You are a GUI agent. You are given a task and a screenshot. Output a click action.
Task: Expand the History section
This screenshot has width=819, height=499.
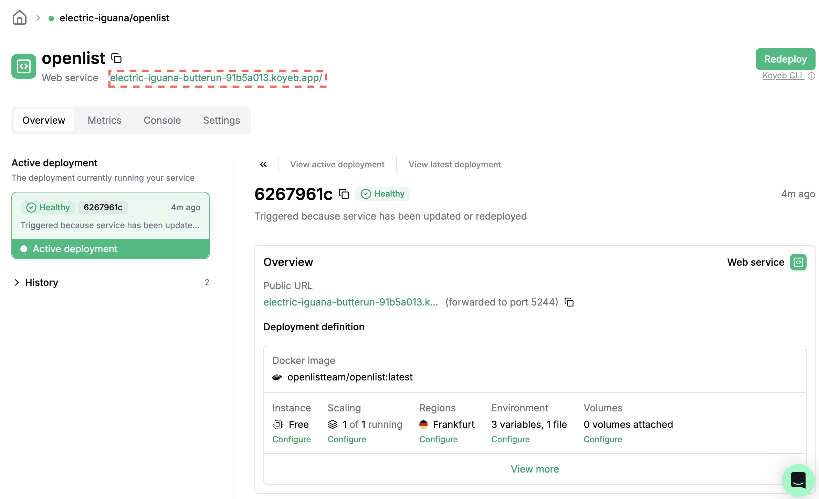pos(41,282)
